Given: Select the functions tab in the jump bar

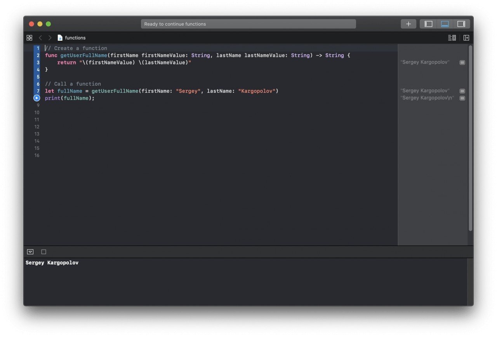Looking at the screenshot, I should tap(75, 38).
